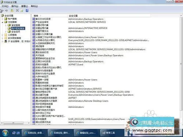The width and height of the screenshot is (183, 137).
Task: Click the policy icon beside 创建页面文件
Action: click(34, 31)
